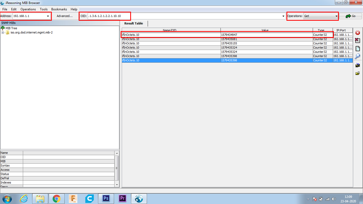This screenshot has width=363, height=204.
Task: Open Premiere Pro from the taskbar
Action: tap(122, 199)
